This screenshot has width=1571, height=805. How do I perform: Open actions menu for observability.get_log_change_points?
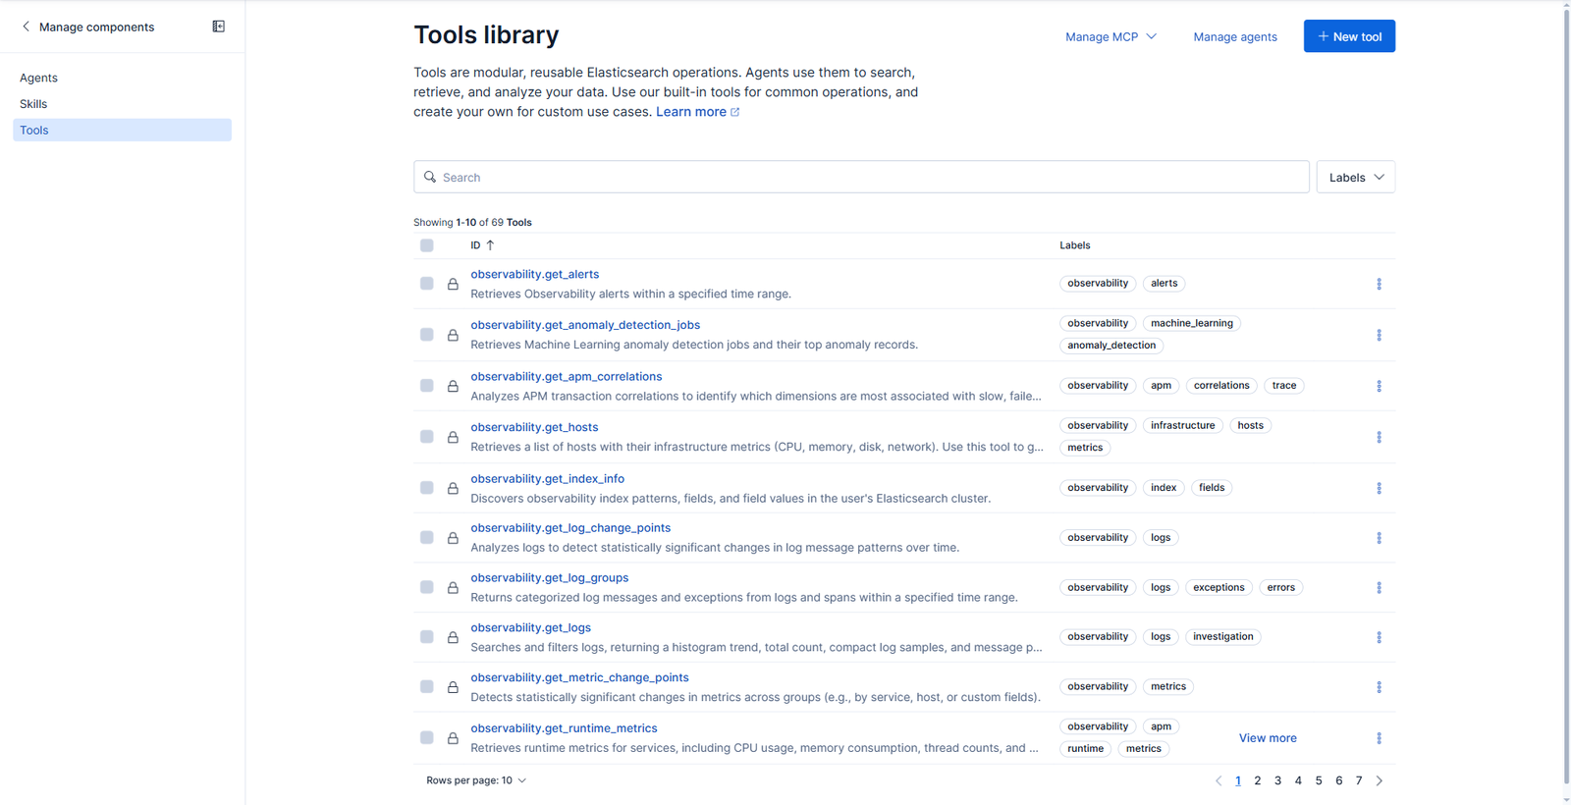(x=1379, y=538)
